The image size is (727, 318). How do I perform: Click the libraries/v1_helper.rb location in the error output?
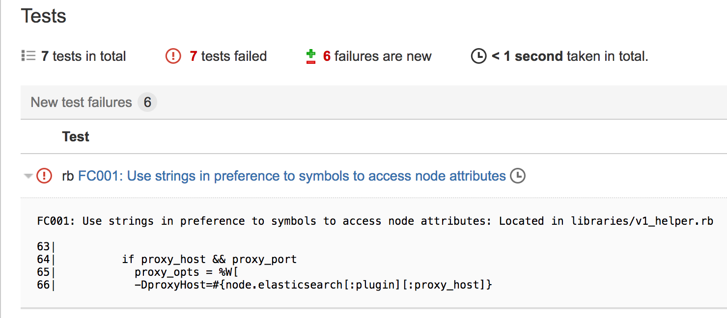pyautogui.click(x=642, y=221)
